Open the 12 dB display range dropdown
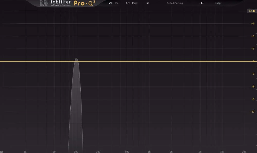The width and height of the screenshot is (257, 153). click(252, 11)
